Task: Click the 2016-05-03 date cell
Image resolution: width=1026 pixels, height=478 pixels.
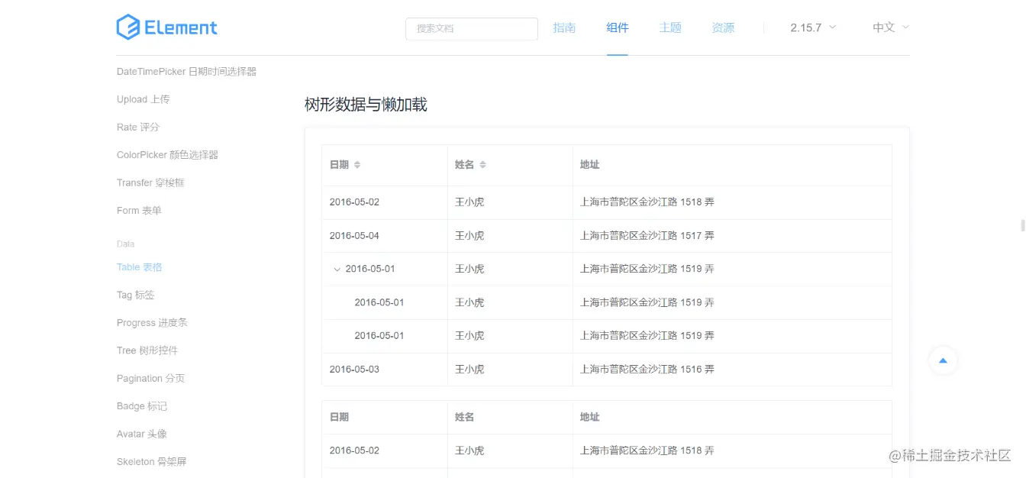Action: [354, 370]
